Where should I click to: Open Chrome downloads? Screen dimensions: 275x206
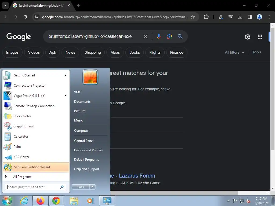point(240,17)
